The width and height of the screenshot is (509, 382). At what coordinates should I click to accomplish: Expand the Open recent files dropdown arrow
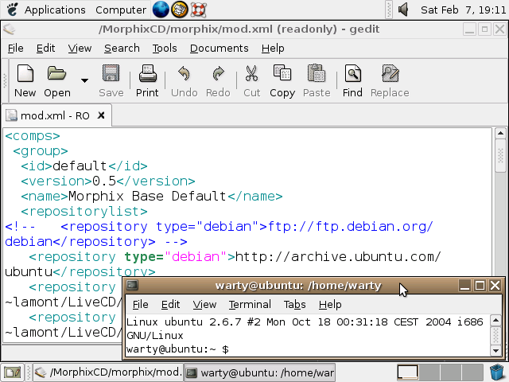click(x=84, y=80)
